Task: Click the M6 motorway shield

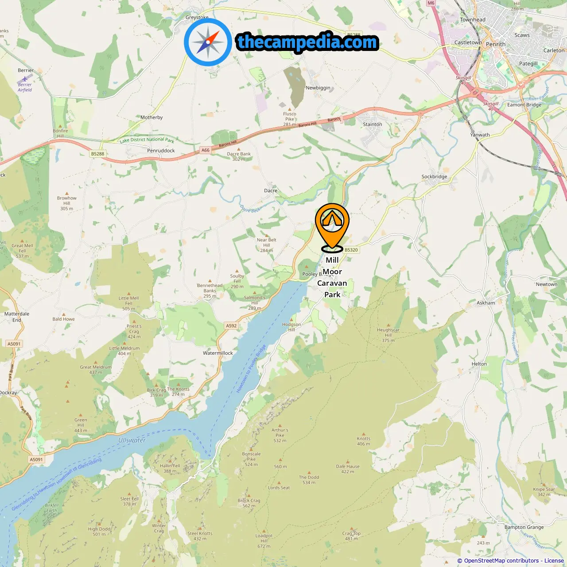Action: [431, 3]
